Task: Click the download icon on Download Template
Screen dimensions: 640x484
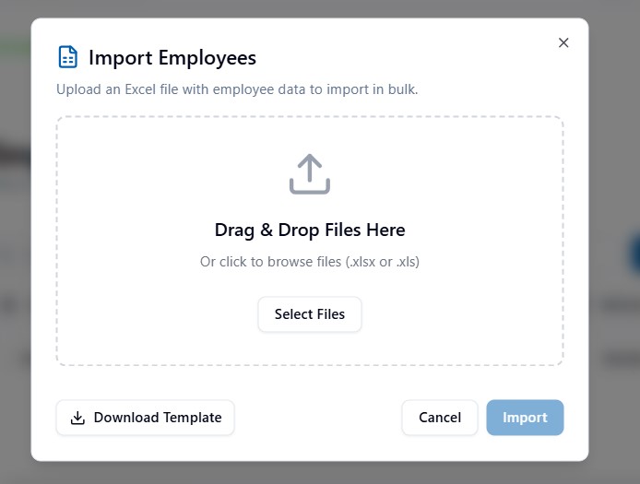Action: pyautogui.click(x=78, y=418)
